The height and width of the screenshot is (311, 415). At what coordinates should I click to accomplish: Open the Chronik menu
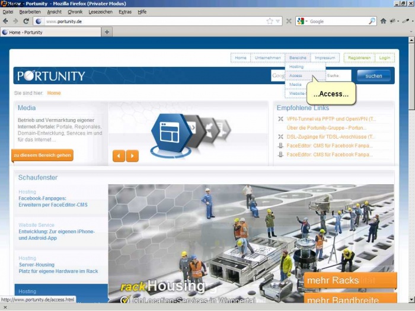tap(75, 12)
